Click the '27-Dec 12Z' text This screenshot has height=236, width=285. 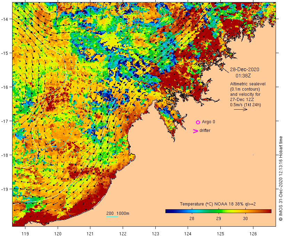click(x=242, y=100)
